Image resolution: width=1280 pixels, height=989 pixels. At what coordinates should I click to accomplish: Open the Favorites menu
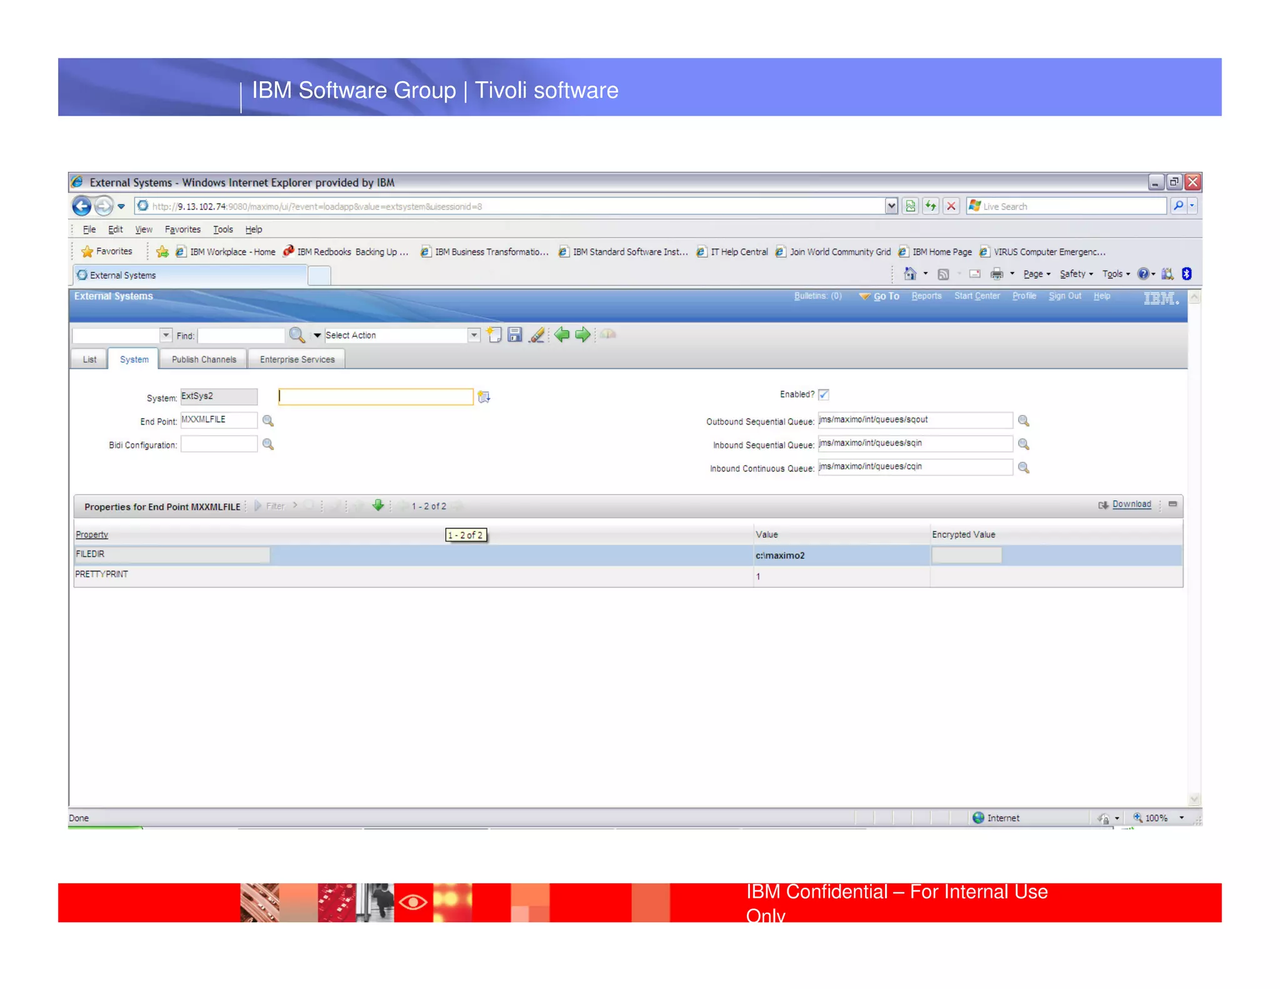click(182, 229)
